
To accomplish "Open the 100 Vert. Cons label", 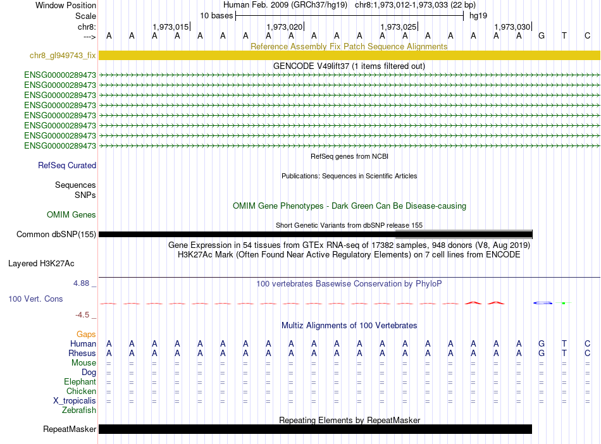I will (x=35, y=299).
